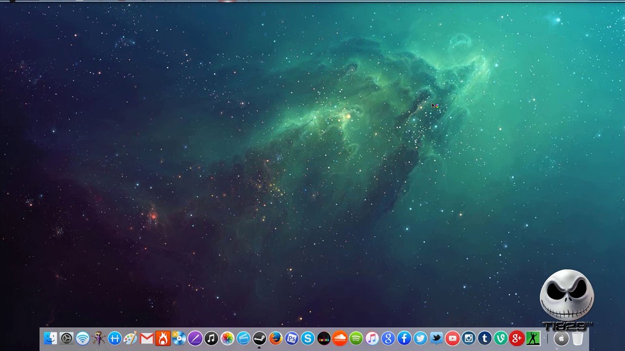Launch the orange flame disc-burning app
This screenshot has height=351, width=625.
pyautogui.click(x=163, y=338)
